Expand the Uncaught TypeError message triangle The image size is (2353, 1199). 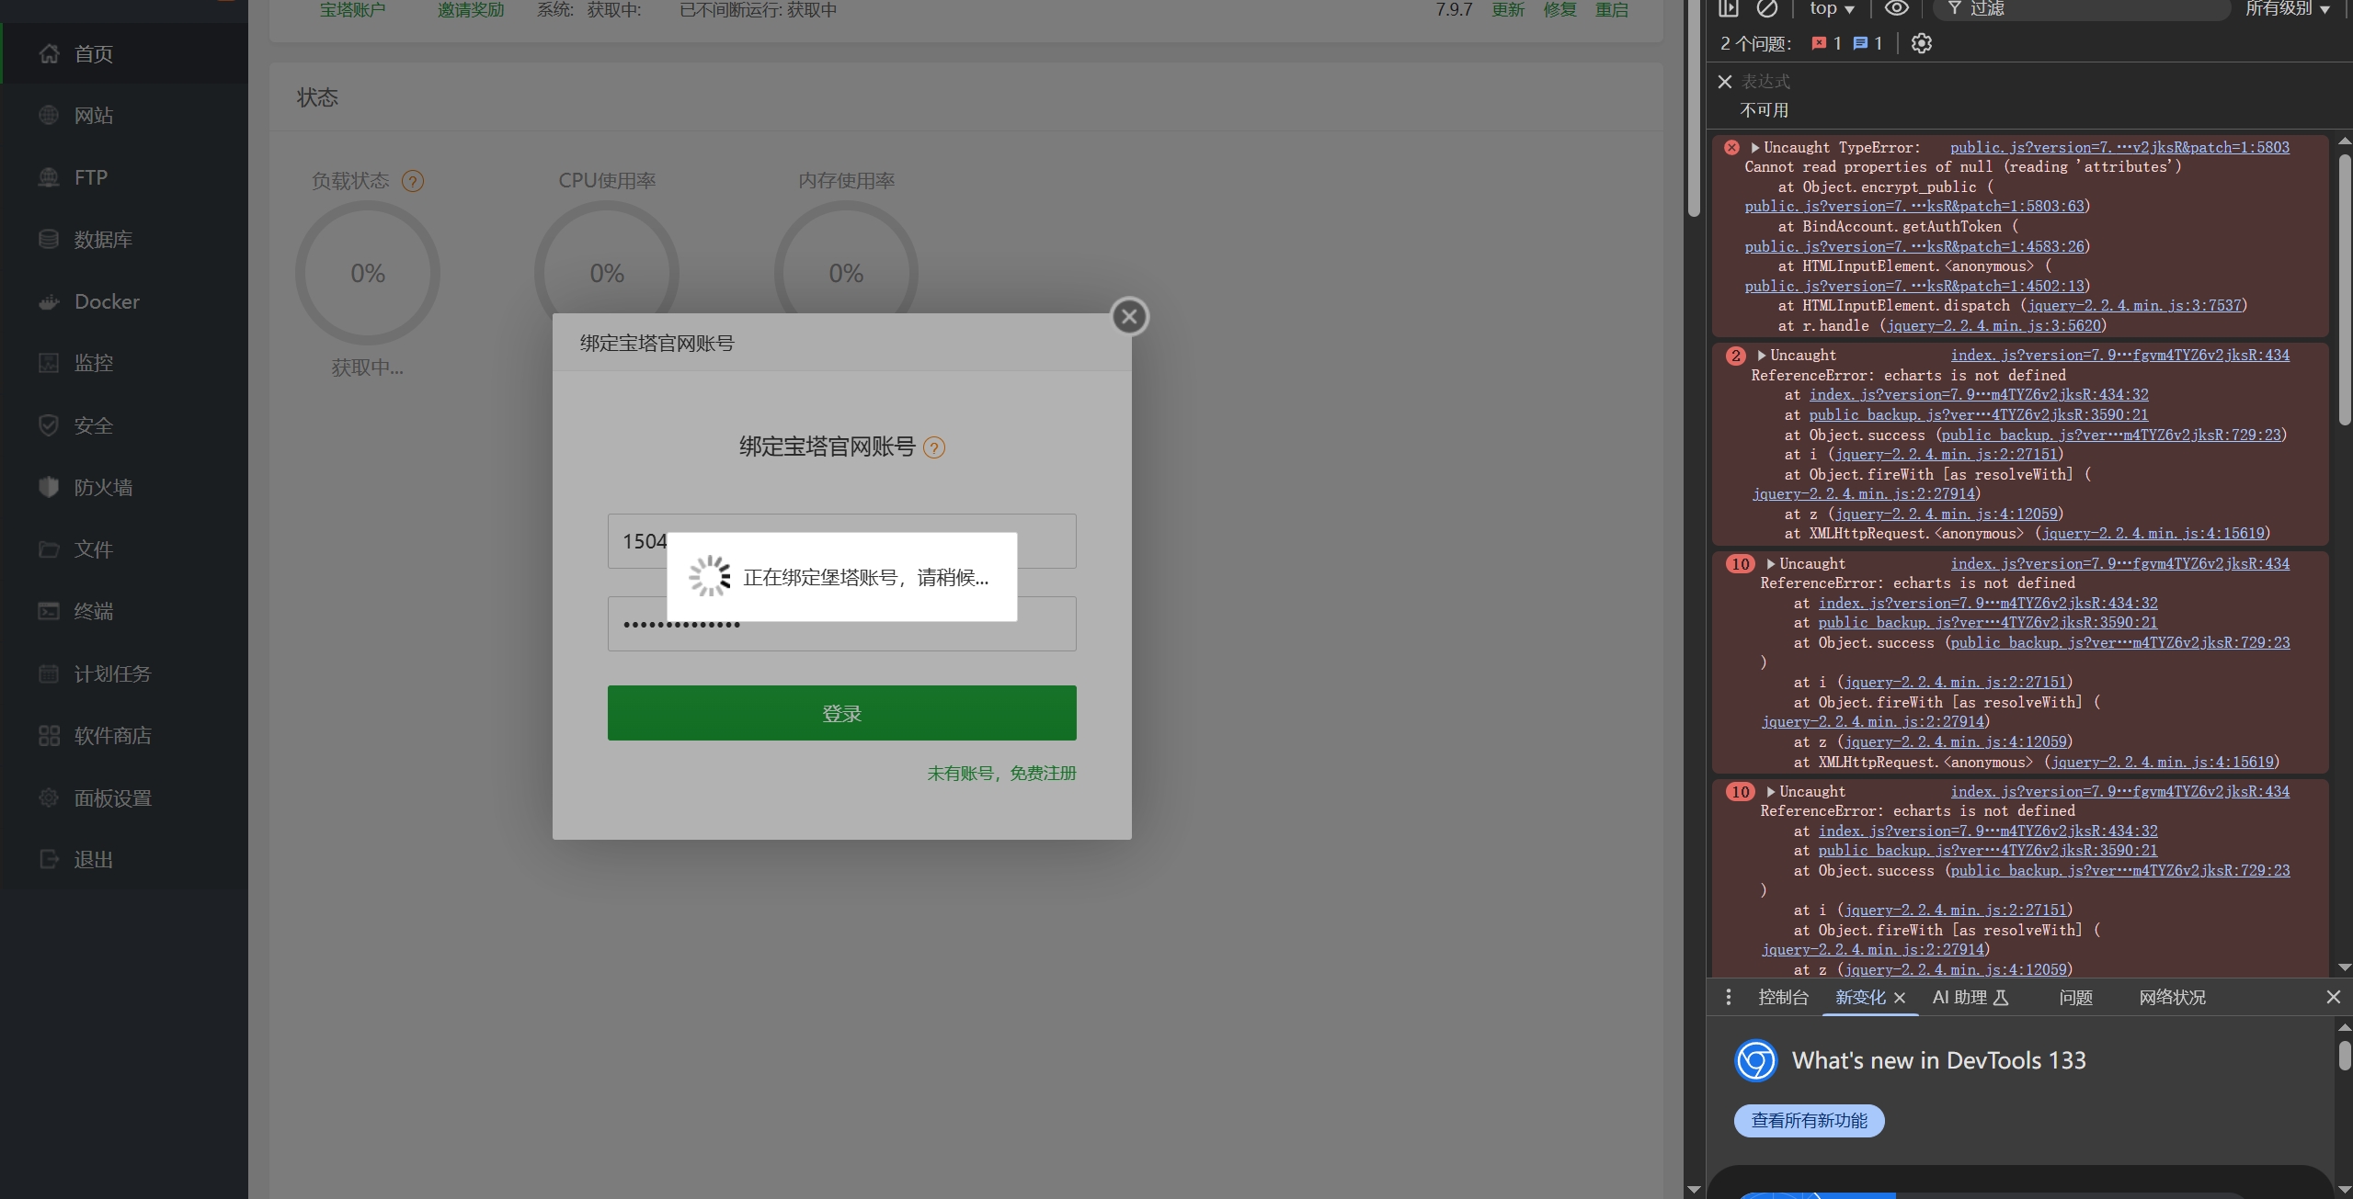pos(1755,147)
